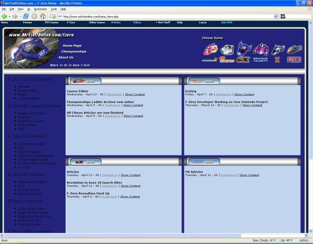
Task: Open About Us link in the banner
Action: 66,58
